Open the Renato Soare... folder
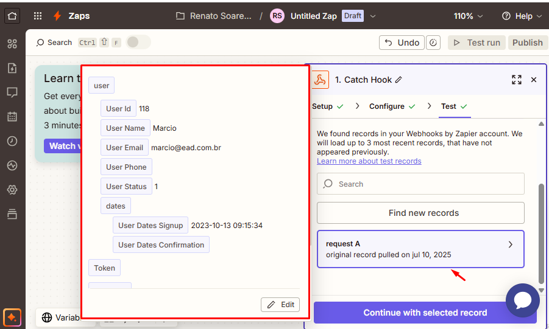549x329 pixels. point(214,16)
